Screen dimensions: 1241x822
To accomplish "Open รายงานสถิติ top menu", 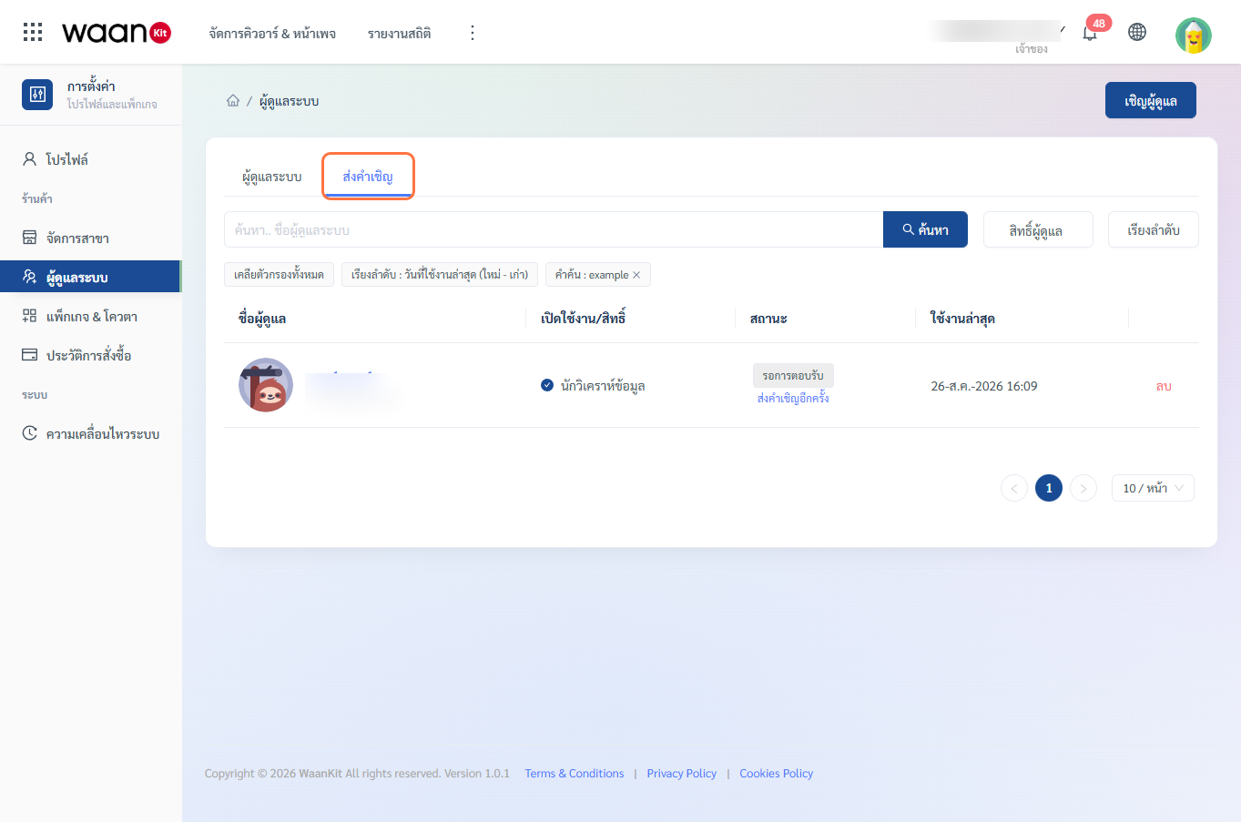I will pos(399,33).
